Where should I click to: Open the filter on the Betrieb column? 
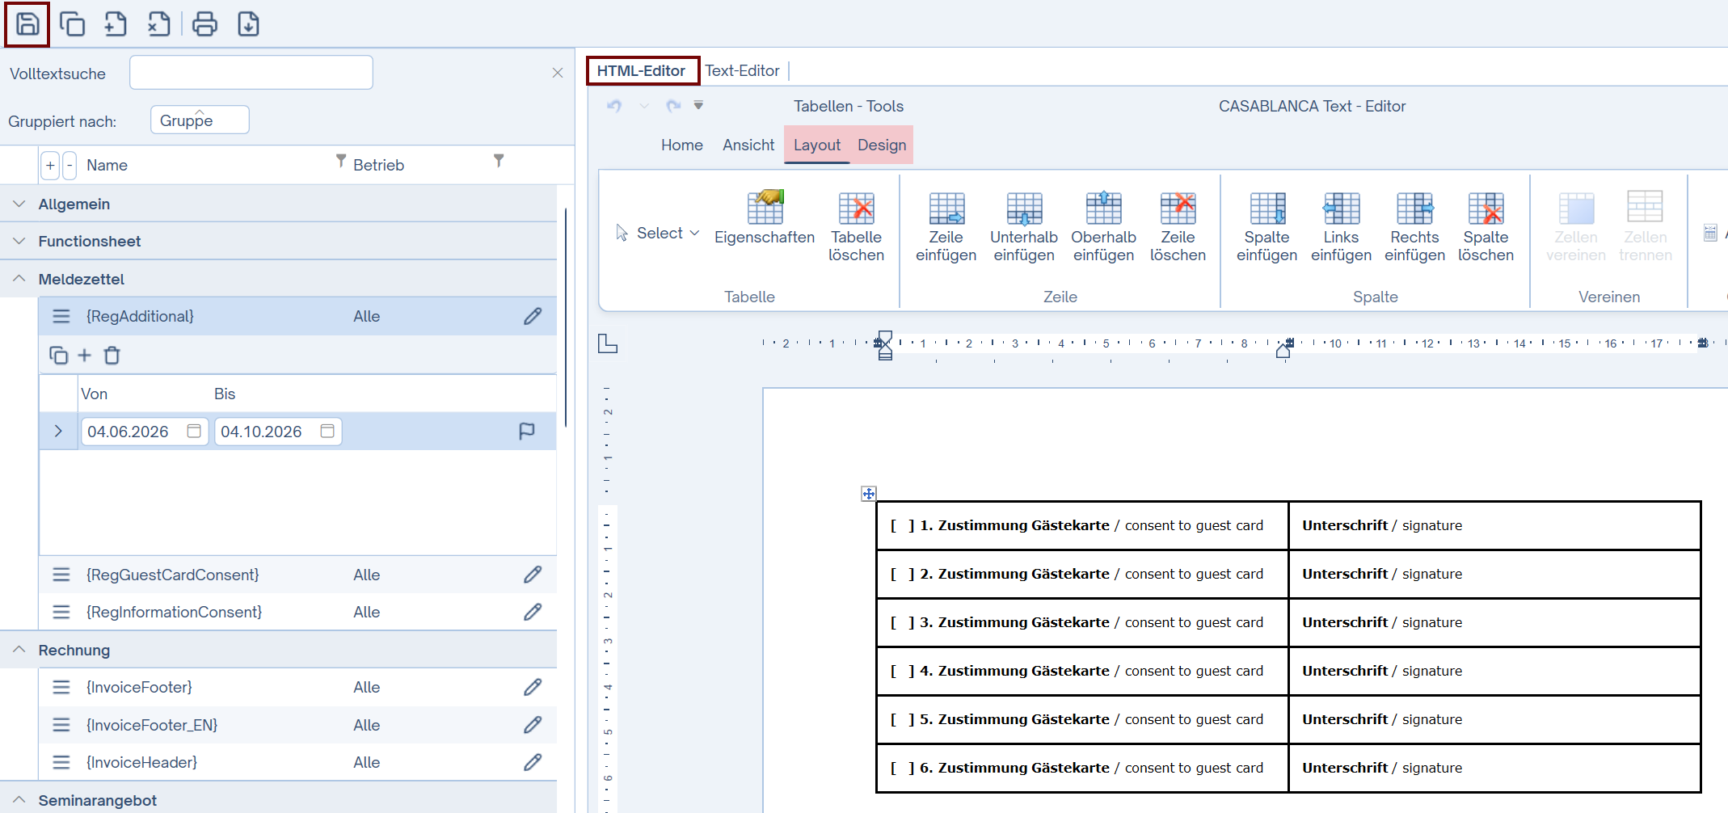coord(499,162)
